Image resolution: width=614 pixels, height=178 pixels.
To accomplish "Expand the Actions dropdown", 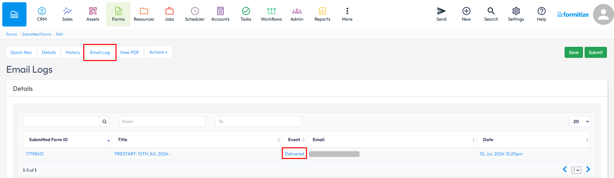I will pyautogui.click(x=158, y=52).
